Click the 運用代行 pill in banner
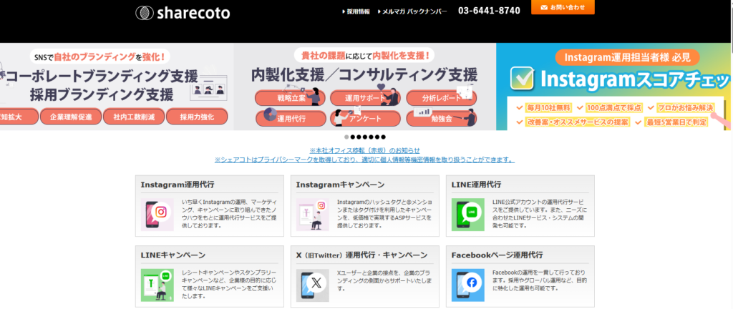733x309 pixels. tap(291, 119)
